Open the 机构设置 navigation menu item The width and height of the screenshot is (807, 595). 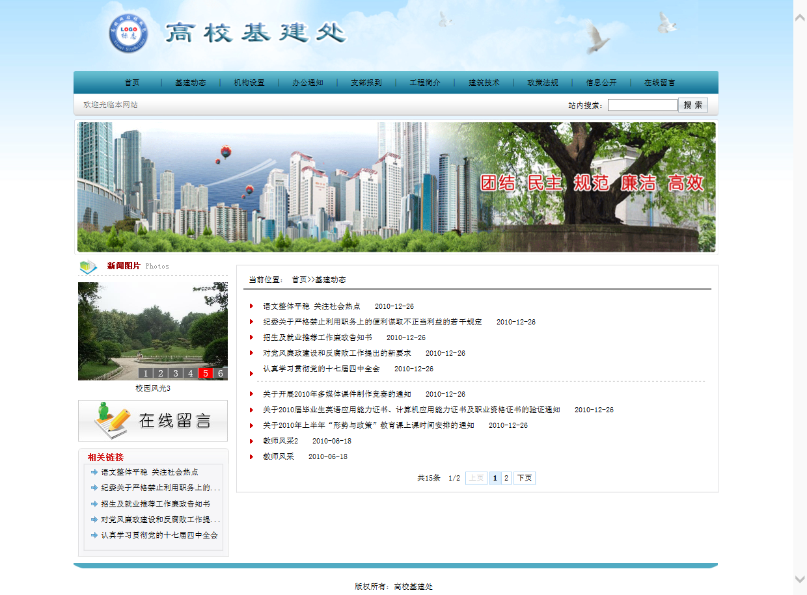click(x=249, y=83)
